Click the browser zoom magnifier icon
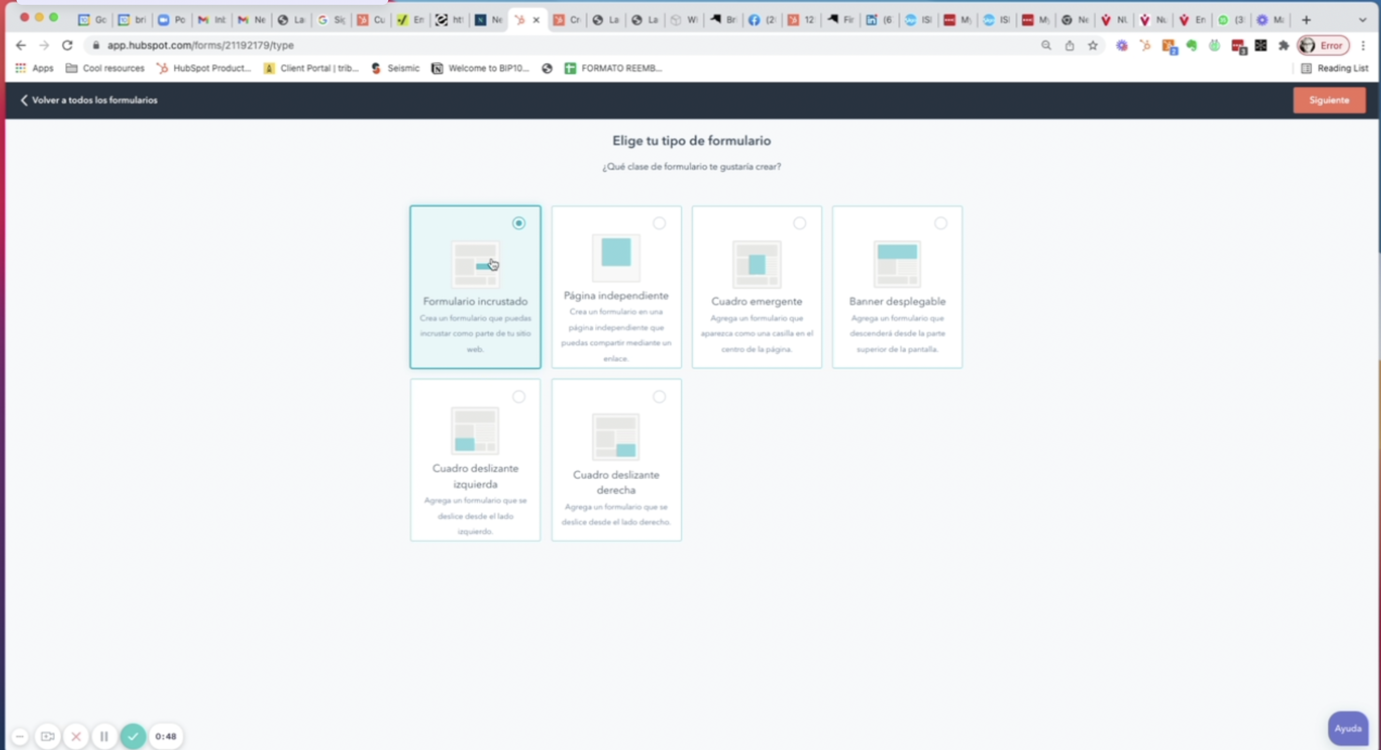Viewport: 1381px width, 750px height. coord(1046,45)
